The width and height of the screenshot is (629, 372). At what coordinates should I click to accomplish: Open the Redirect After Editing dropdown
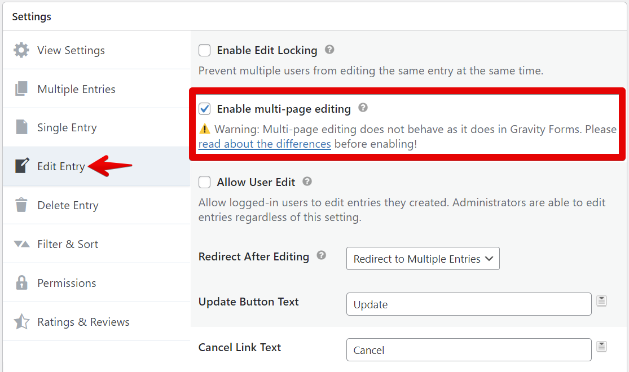click(423, 258)
